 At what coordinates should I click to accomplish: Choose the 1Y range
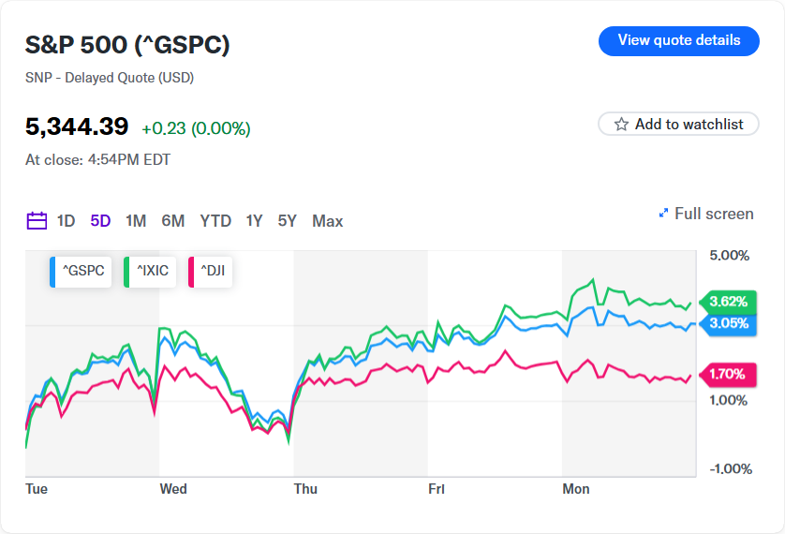pos(254,221)
